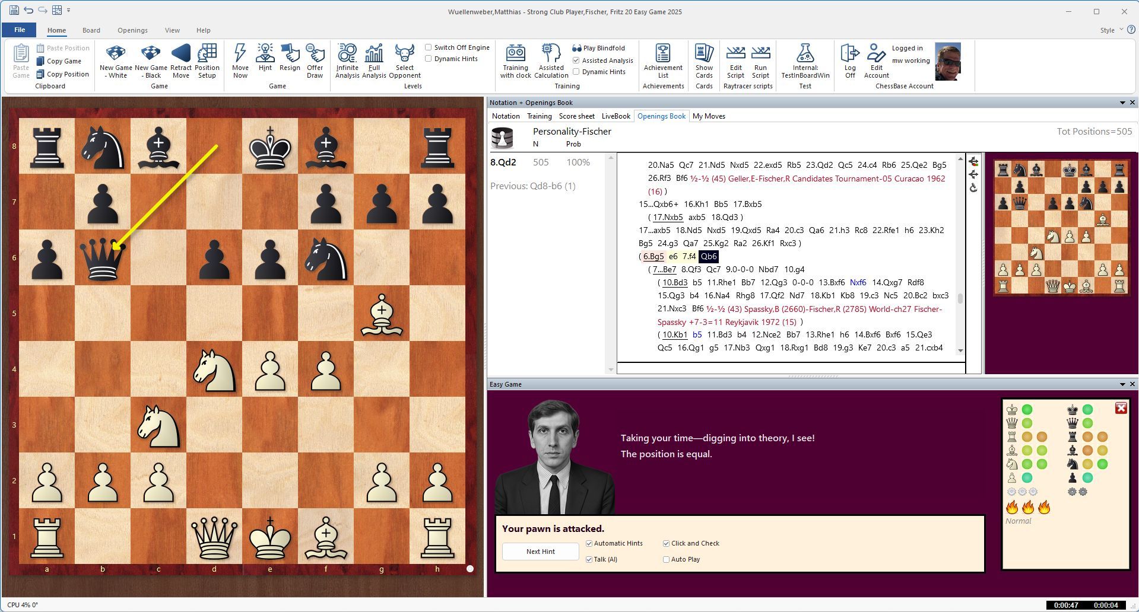The image size is (1139, 612).
Task: Toggle the Auto Play checkbox
Action: [666, 559]
